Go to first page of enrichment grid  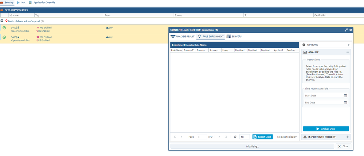click(x=175, y=137)
